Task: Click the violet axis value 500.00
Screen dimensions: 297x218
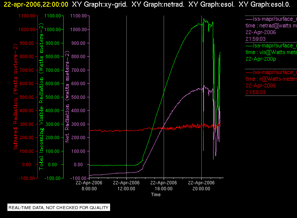Action: (x=78, y=97)
